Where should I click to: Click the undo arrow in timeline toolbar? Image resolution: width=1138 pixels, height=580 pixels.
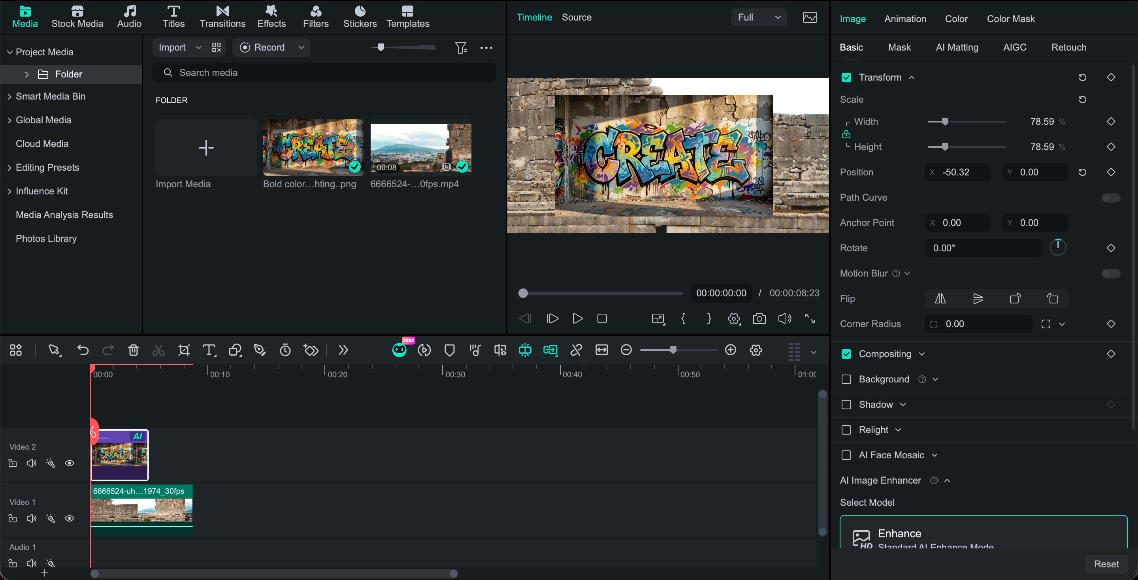click(83, 350)
